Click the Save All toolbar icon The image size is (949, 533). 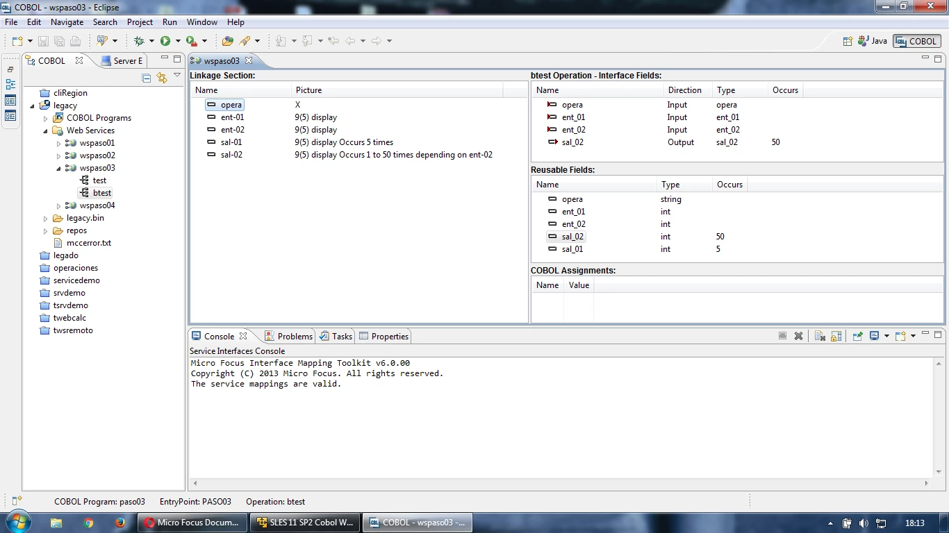[x=59, y=41]
